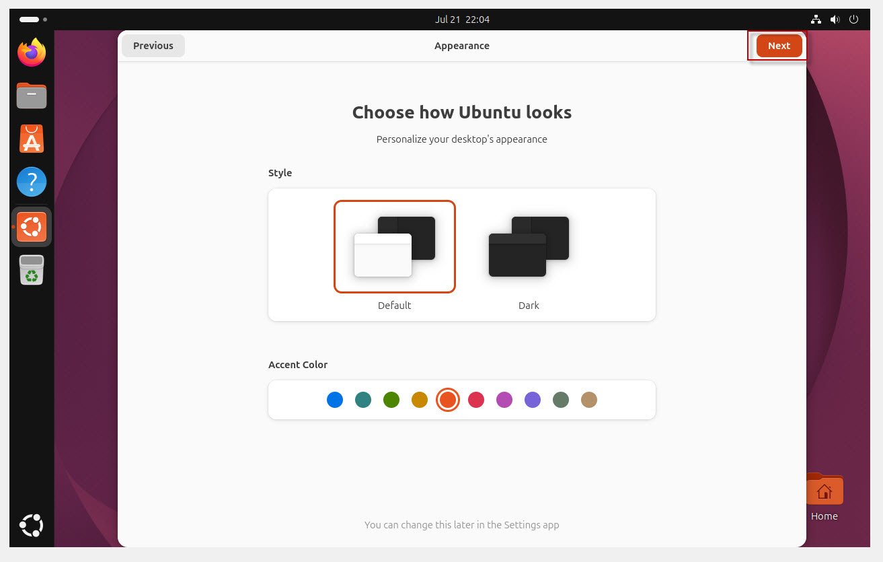This screenshot has height=562, width=883.
Task: Click the 'Appearance' window title
Action: (462, 46)
